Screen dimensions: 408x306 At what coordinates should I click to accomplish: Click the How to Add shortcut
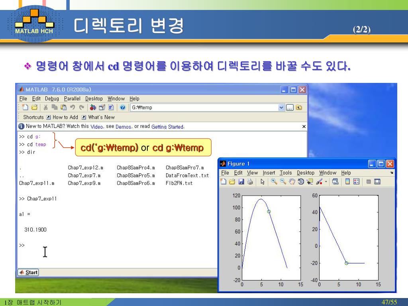pyautogui.click(x=62, y=117)
